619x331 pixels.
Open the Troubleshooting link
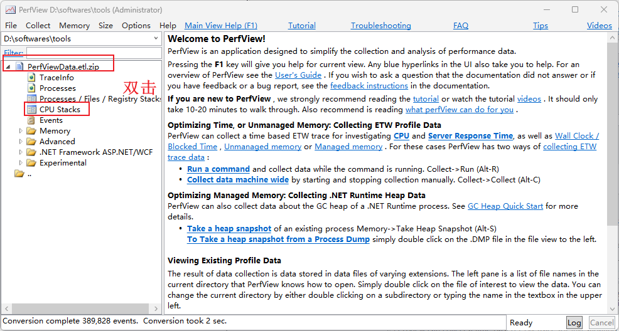point(381,26)
